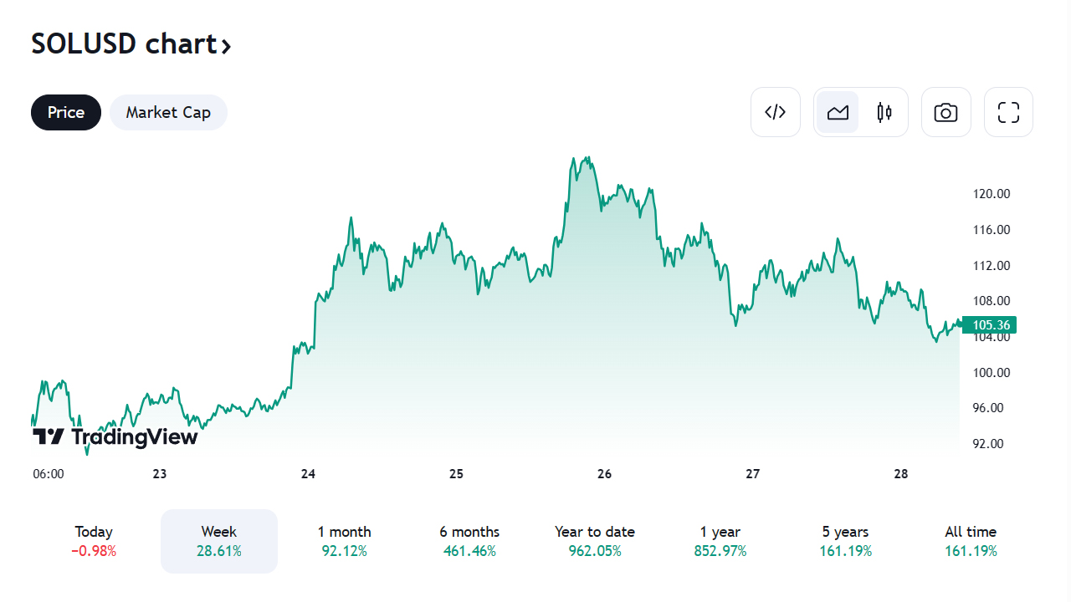The width and height of the screenshot is (1071, 602).
Task: Show Year to date performance
Action: click(594, 541)
